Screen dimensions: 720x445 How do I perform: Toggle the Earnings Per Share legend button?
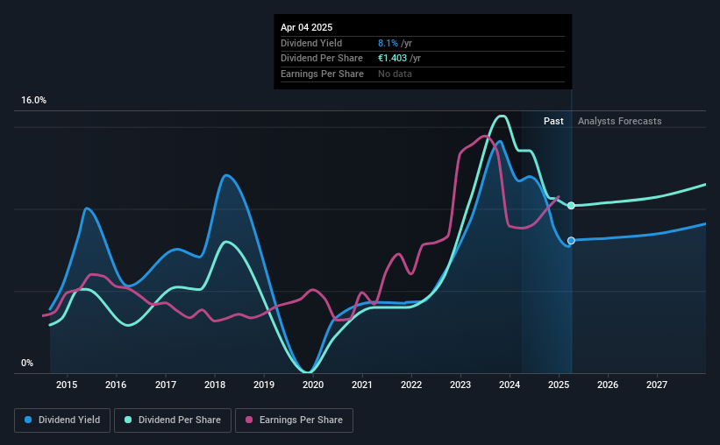pos(294,420)
